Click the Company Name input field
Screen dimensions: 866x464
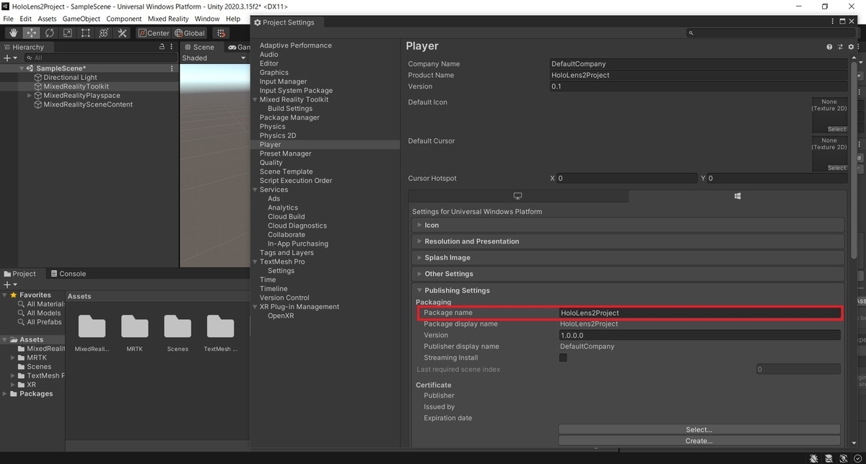[698, 63]
